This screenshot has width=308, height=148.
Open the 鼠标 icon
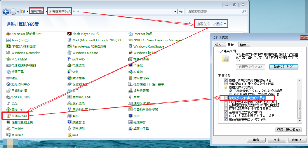coord(8,103)
